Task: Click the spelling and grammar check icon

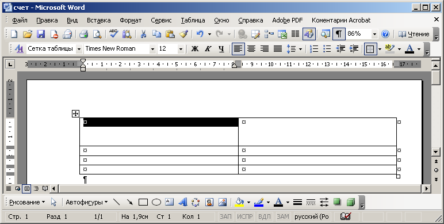Action: coord(113,34)
